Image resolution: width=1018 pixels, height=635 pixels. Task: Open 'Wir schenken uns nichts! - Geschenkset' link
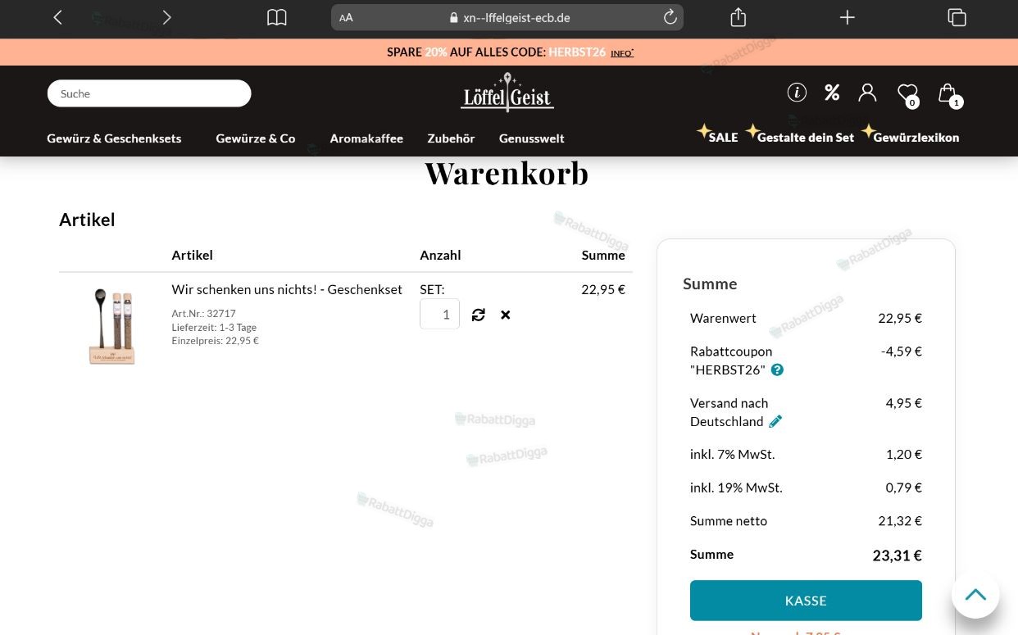287,289
